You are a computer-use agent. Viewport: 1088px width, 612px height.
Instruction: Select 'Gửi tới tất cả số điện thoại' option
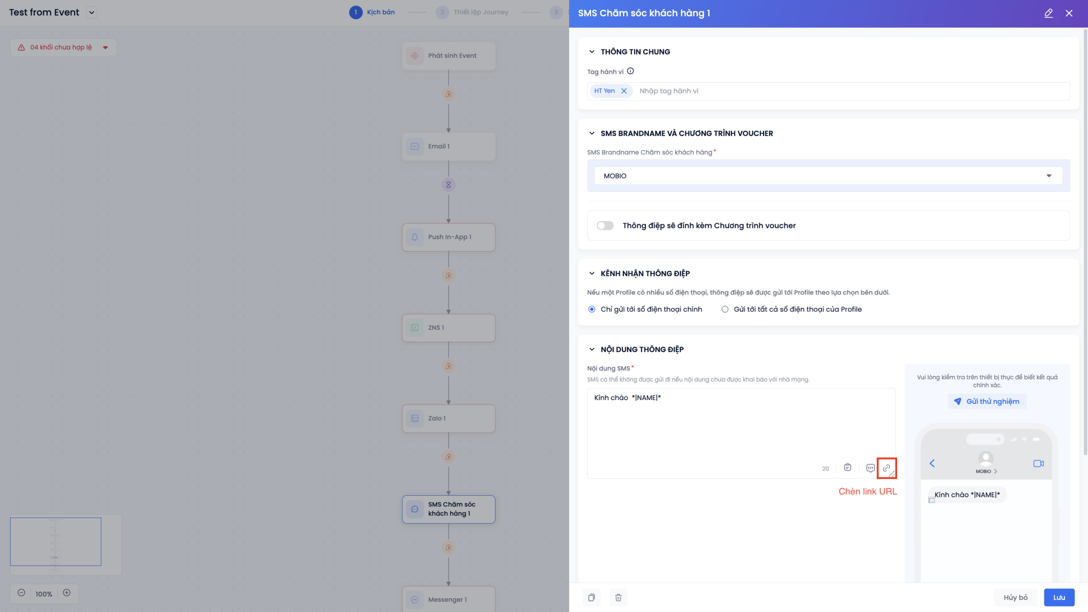725,309
